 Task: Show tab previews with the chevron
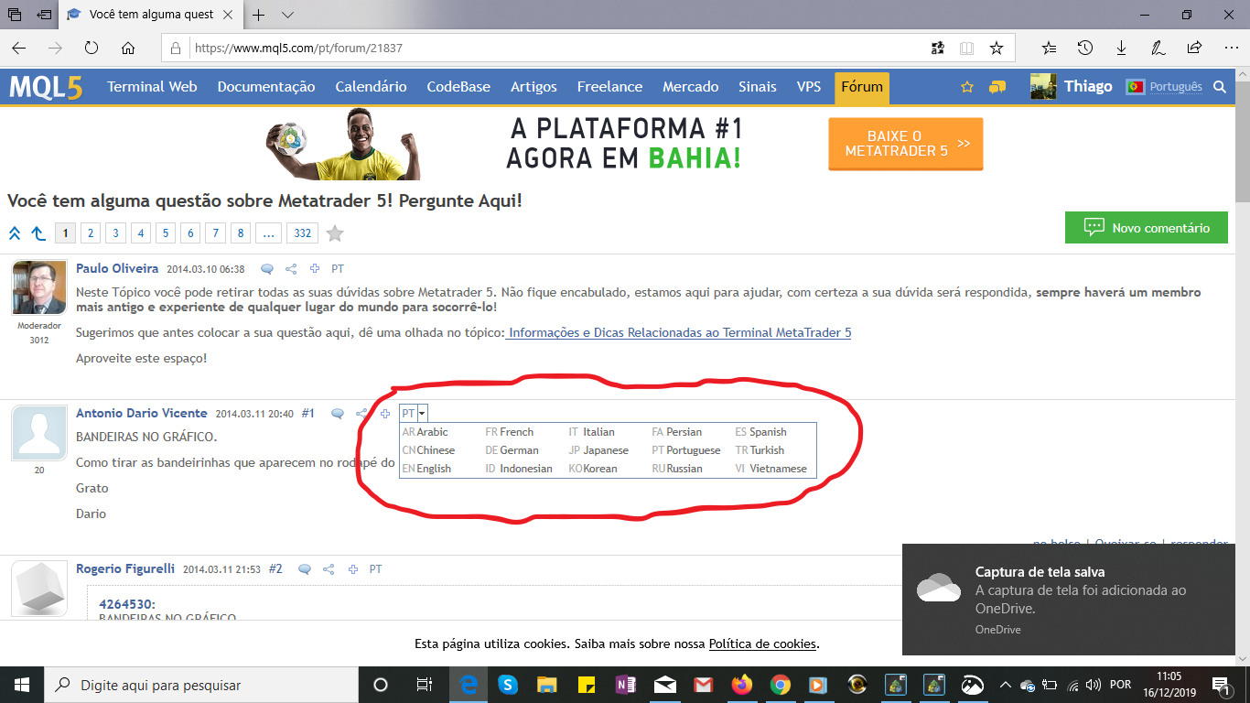287,15
